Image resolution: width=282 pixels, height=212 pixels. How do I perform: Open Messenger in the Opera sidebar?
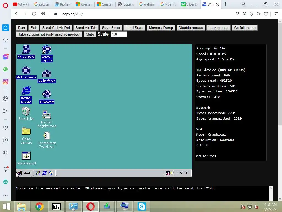point(6,57)
